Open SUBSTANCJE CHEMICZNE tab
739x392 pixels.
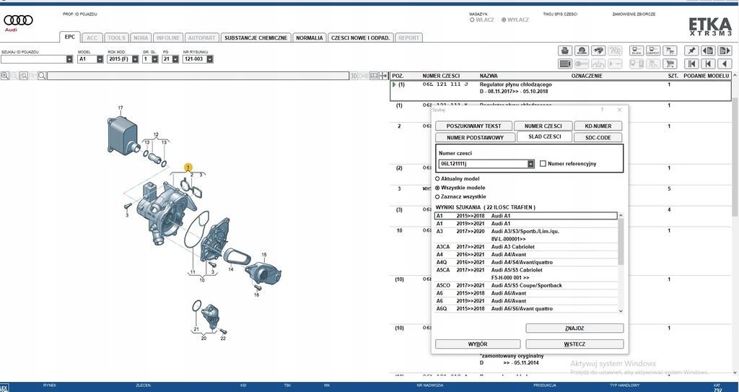(x=256, y=38)
